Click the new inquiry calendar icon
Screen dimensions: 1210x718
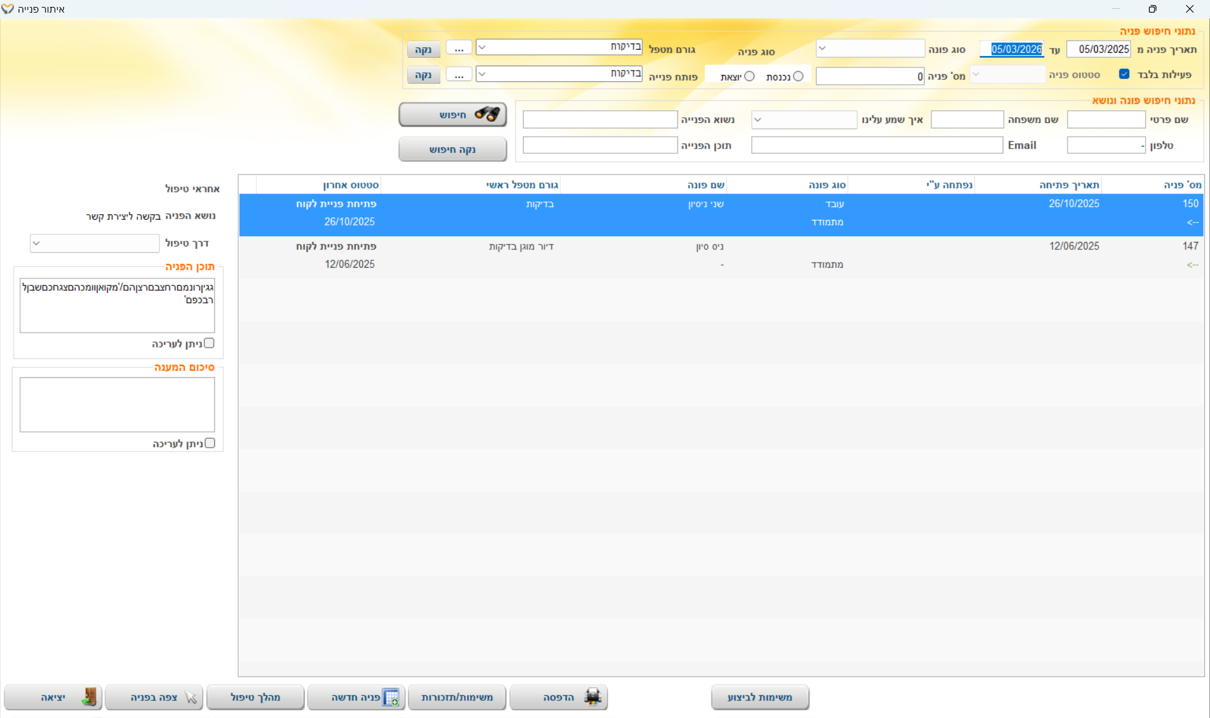[x=391, y=697]
